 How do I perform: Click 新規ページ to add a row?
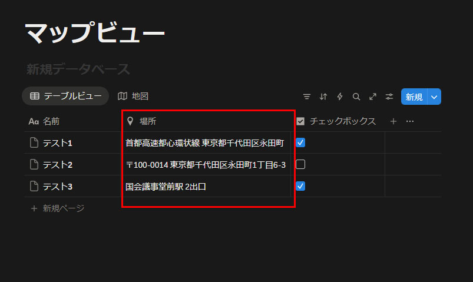click(63, 208)
